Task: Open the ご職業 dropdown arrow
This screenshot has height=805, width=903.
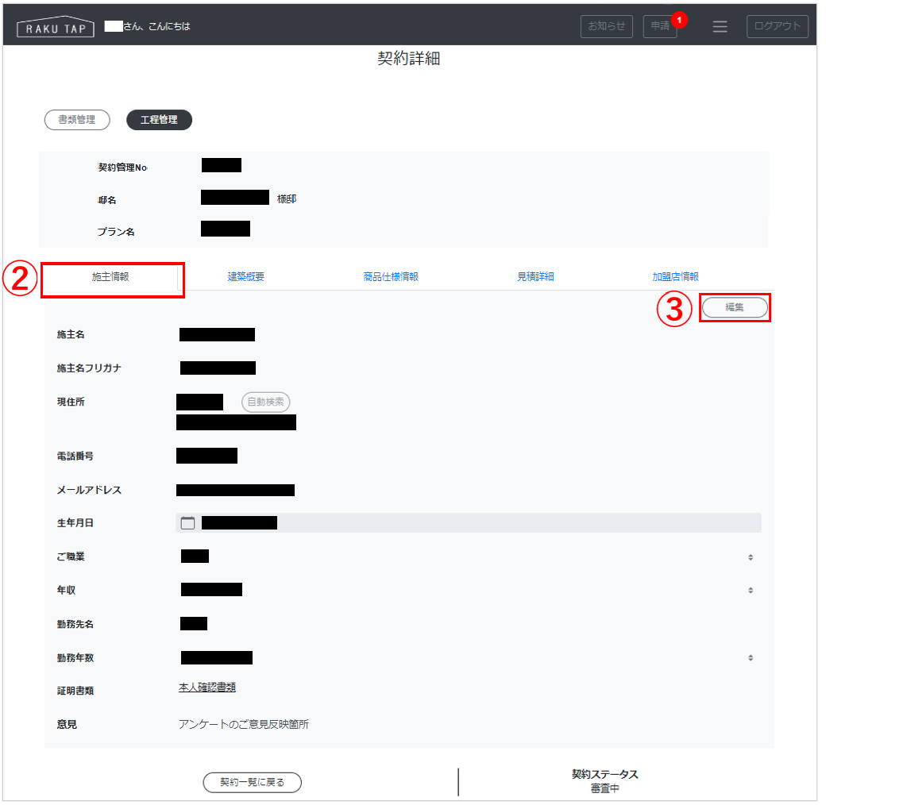Action: click(x=751, y=557)
